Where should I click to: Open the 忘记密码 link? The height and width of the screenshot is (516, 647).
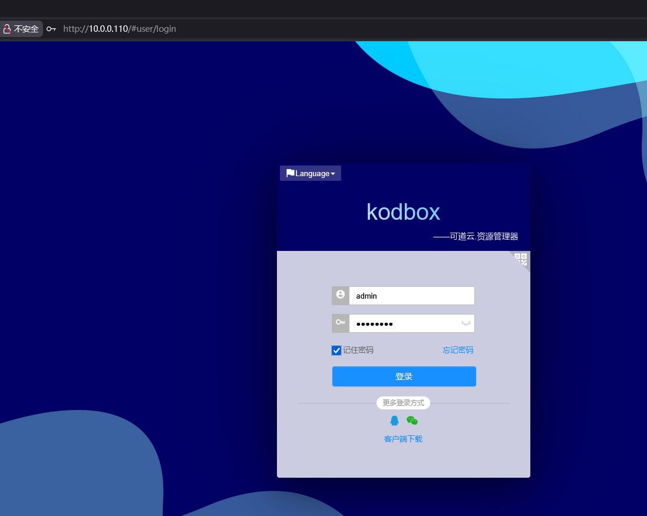pos(458,350)
